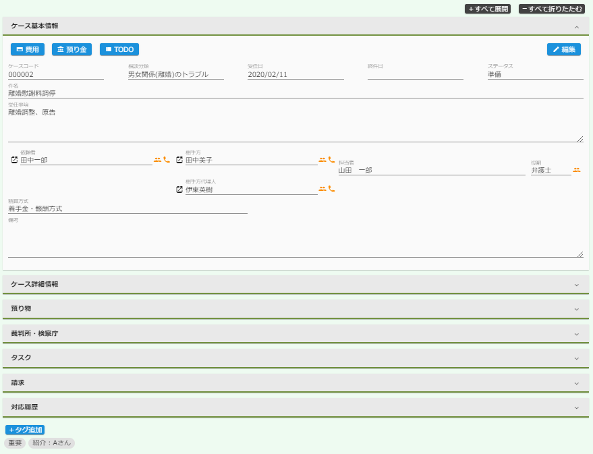
Task: Click the people icon next to 弁護士 role
Action: click(x=577, y=170)
